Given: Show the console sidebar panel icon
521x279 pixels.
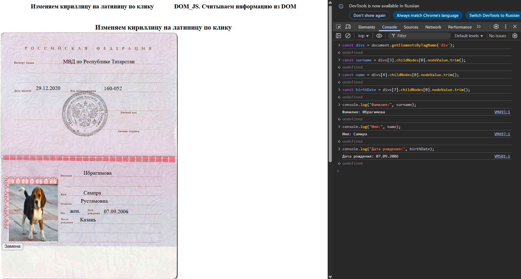Looking at the screenshot, I should 338,36.
